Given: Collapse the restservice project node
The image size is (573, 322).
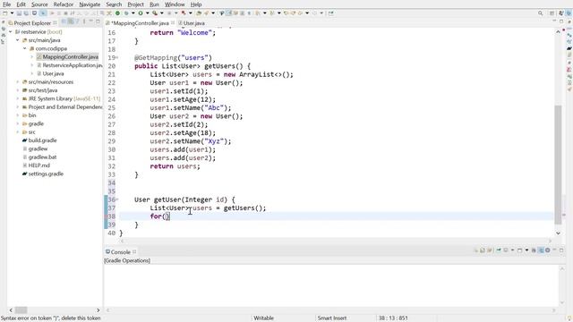Looking at the screenshot, I should tap(10, 32).
